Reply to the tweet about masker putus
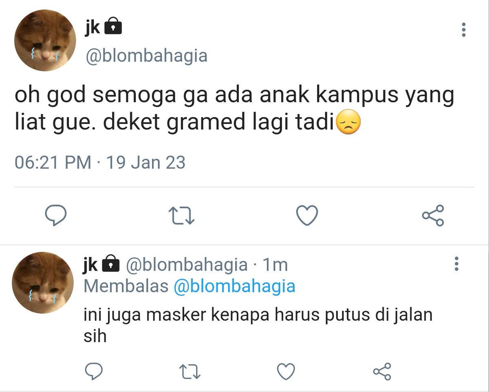Viewport: 489px width, 392px height. pos(94,371)
